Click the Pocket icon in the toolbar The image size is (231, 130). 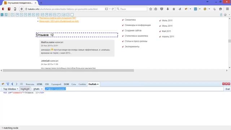[162, 9]
